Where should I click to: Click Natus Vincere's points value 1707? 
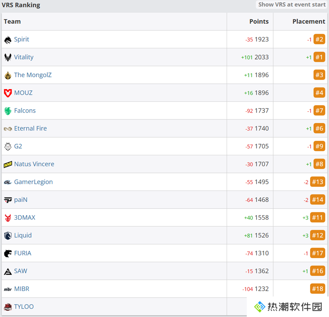[262, 164]
